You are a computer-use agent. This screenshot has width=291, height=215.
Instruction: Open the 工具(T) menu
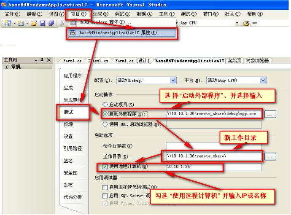[x=167, y=14]
